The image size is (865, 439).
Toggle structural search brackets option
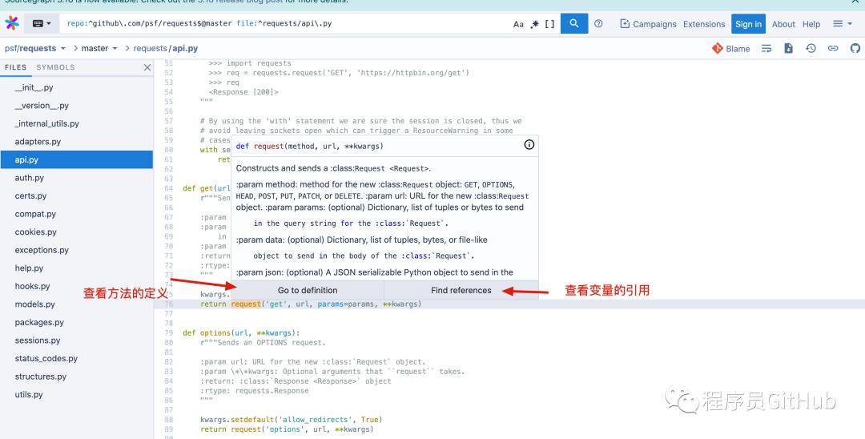coord(550,24)
